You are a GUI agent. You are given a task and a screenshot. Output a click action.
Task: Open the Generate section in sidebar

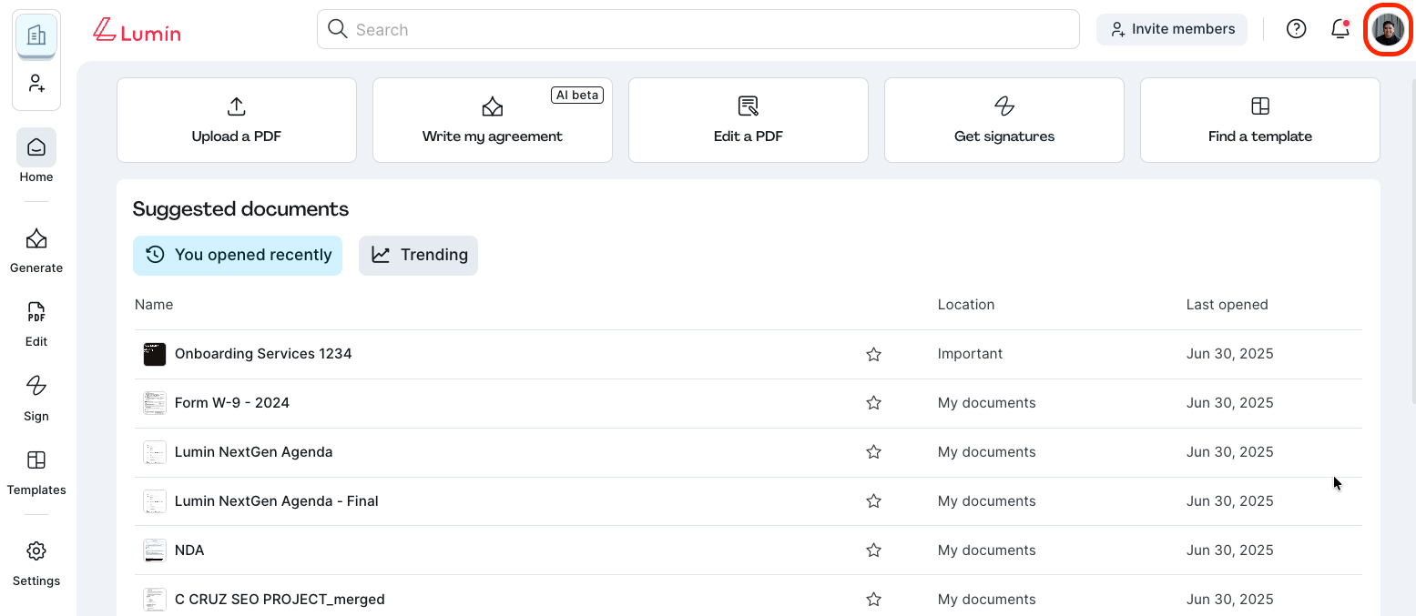tap(36, 249)
